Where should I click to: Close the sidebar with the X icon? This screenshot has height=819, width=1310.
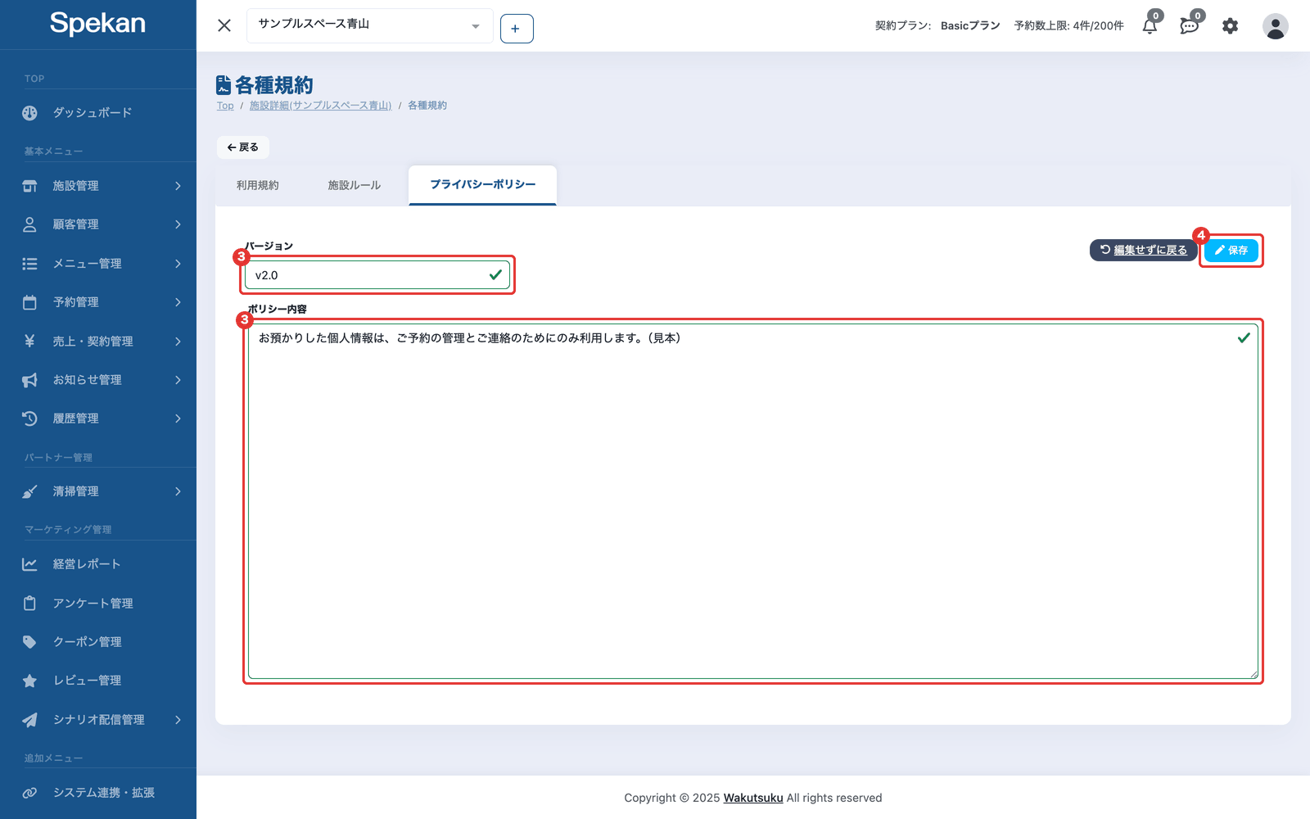point(224,25)
